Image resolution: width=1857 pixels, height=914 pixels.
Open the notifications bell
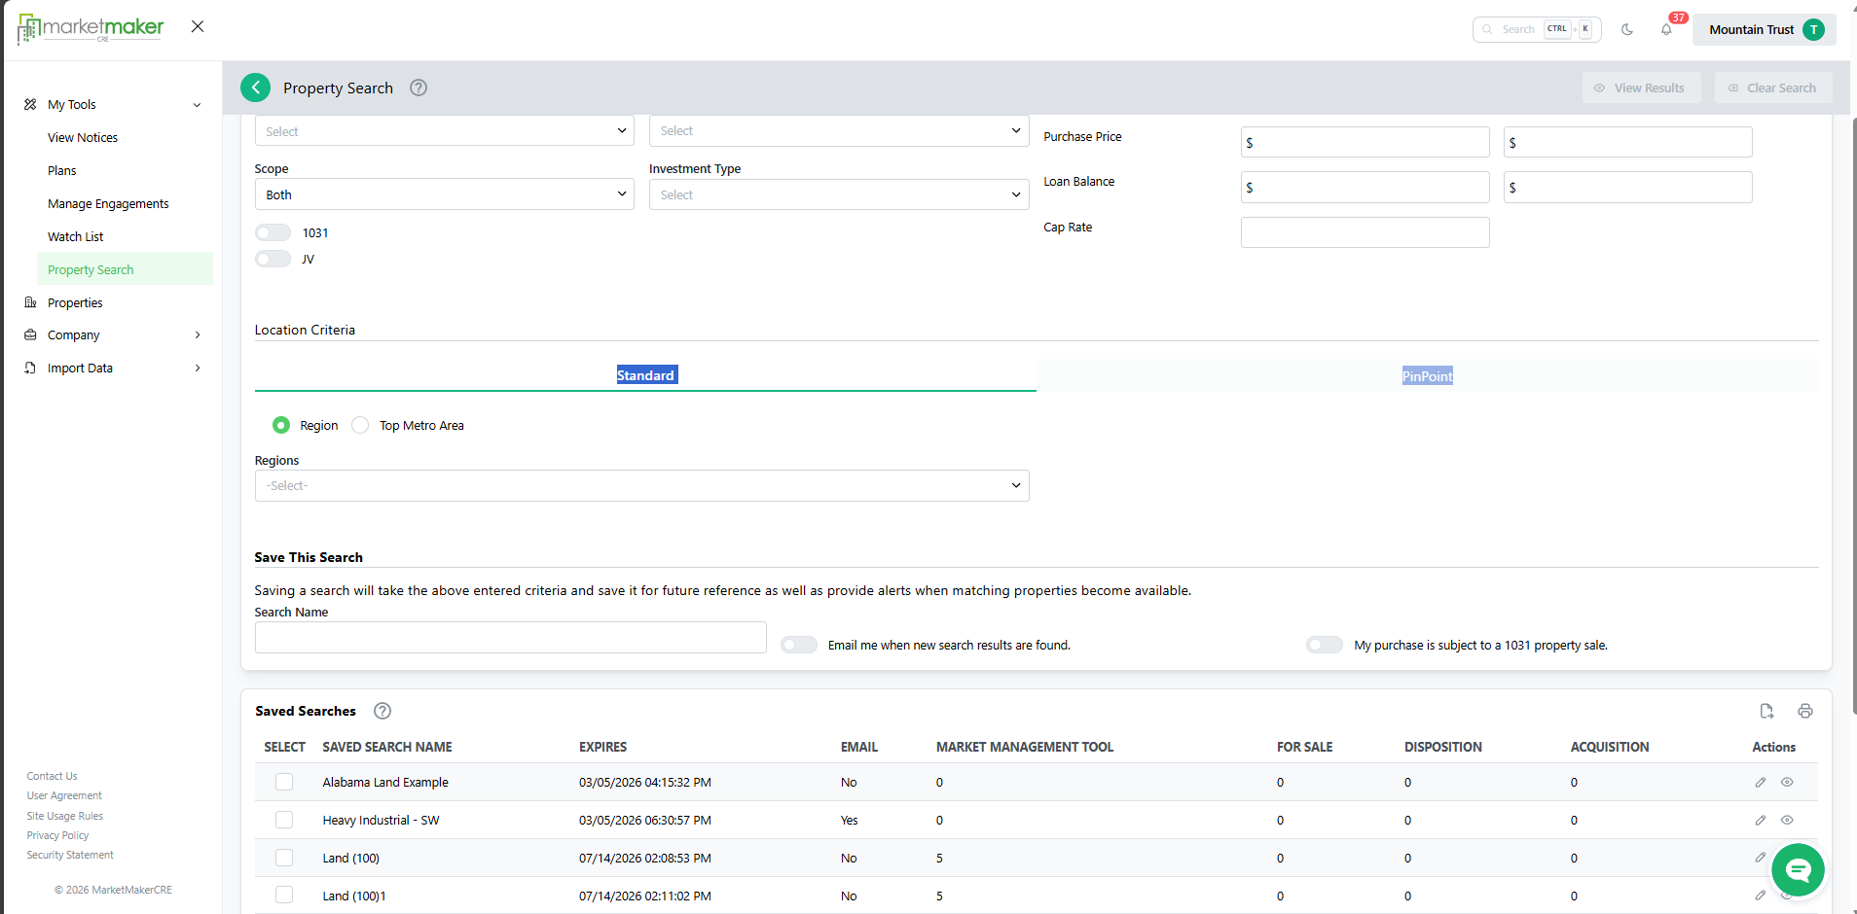coord(1666,29)
